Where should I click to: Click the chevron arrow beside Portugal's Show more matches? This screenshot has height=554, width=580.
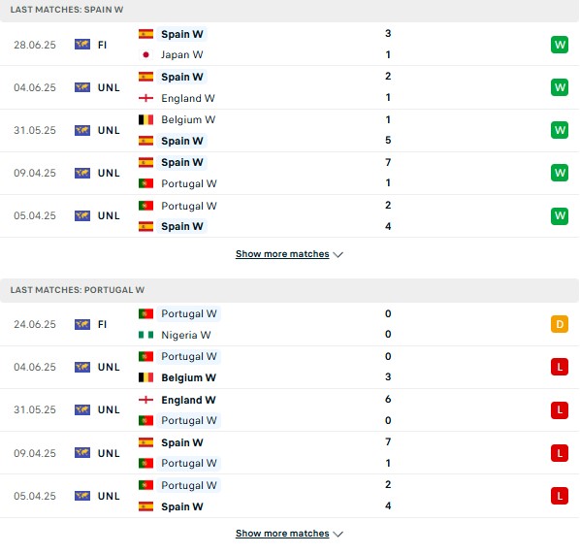[x=338, y=534]
